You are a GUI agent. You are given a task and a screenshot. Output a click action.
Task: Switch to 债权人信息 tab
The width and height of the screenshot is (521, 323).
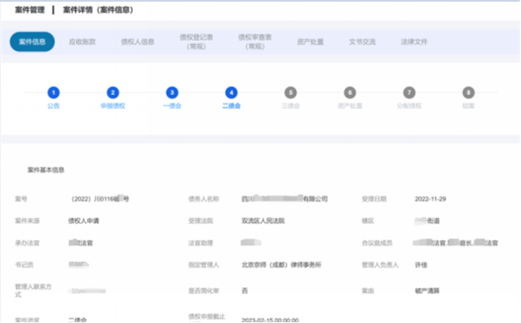click(x=138, y=41)
